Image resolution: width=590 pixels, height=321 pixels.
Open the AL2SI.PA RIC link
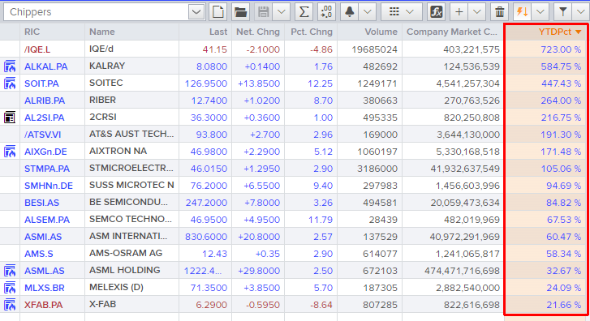tap(45, 118)
